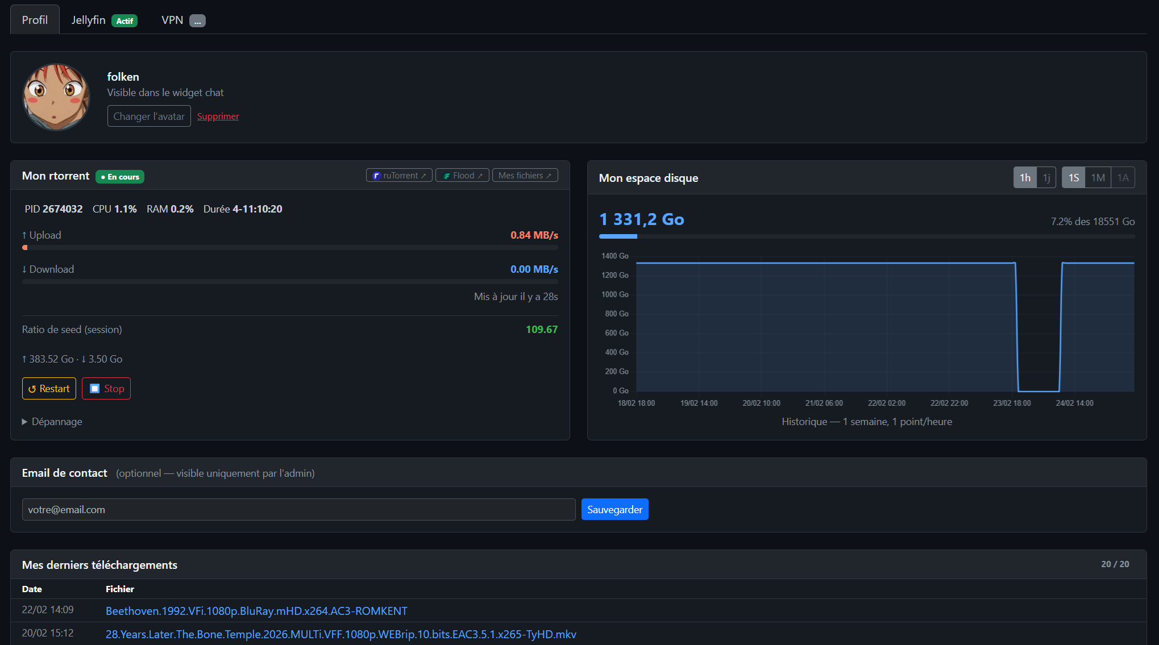The image size is (1159, 645).
Task: Open the VPN tab
Action: 172,20
